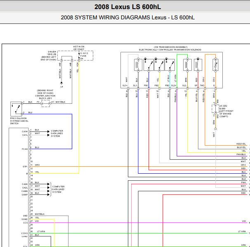Select the pressure switch symbol above PB3
This screenshot has width=250, height=247.
click(x=170, y=65)
